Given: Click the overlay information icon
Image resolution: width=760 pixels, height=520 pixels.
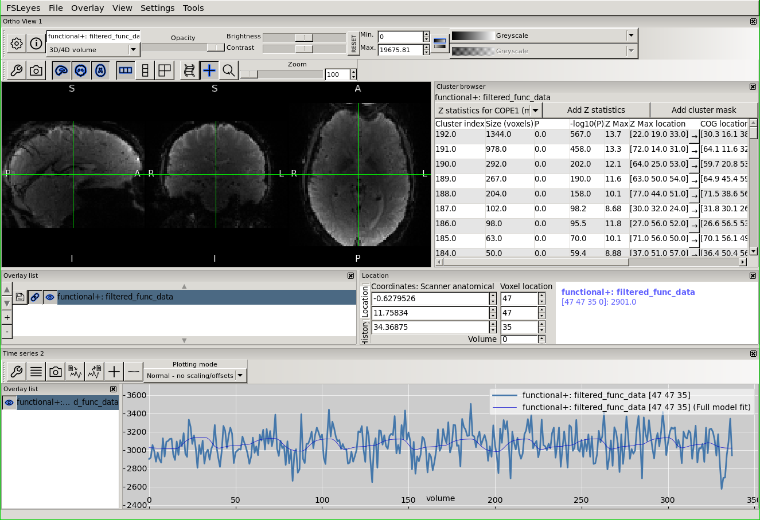Looking at the screenshot, I should point(36,44).
